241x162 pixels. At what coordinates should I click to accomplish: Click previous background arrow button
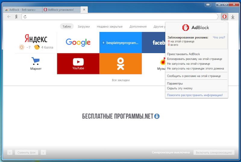(10, 152)
